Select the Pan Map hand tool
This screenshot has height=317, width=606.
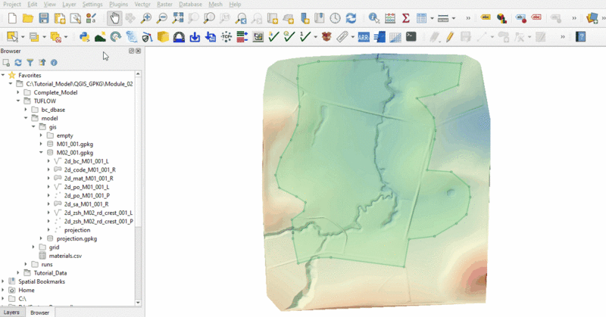(x=114, y=17)
